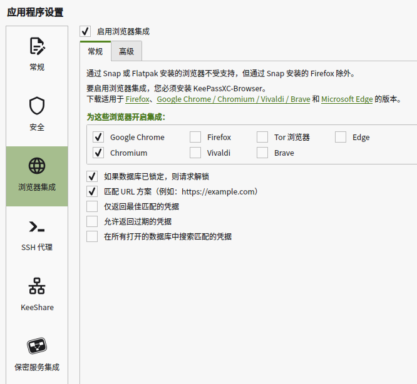Enable the Firefox checkbox

195,137
